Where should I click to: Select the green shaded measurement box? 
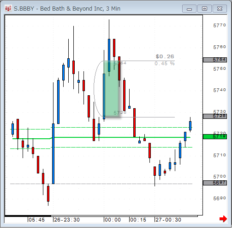pyautogui.click(x=112, y=89)
